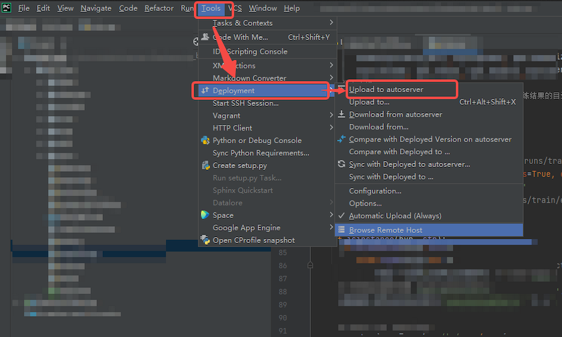The image size is (562, 337).
Task: Select Download from... option
Action: click(x=429, y=127)
